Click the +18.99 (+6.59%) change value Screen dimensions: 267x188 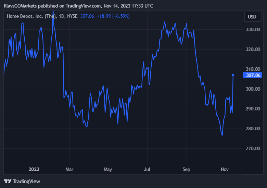[x=113, y=16]
